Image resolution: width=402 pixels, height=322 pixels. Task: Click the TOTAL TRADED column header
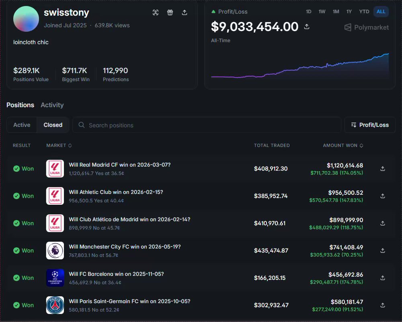point(272,145)
